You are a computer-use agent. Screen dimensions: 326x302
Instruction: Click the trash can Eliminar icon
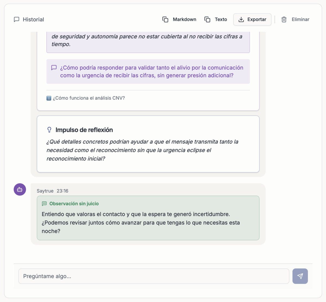pos(284,20)
